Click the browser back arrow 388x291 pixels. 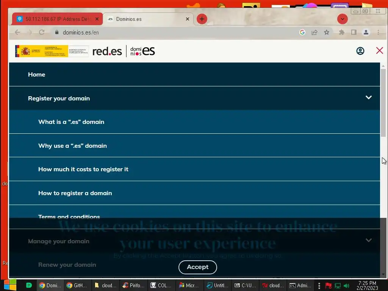pos(17,32)
